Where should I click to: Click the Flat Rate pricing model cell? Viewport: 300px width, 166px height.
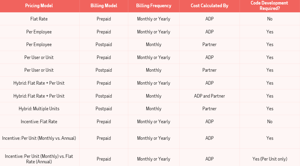click(39, 19)
